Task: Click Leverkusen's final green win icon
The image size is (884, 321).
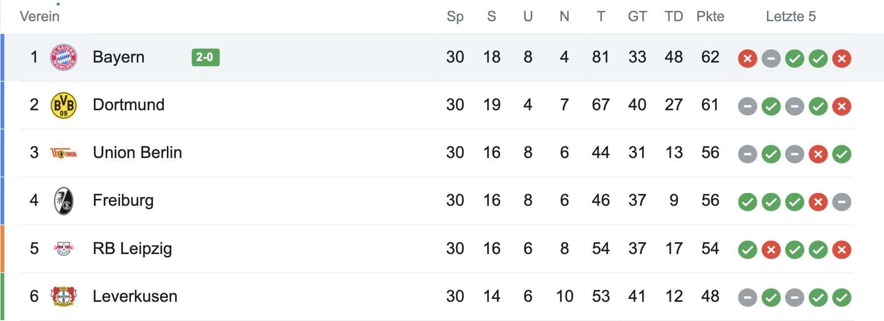Action: point(842,297)
